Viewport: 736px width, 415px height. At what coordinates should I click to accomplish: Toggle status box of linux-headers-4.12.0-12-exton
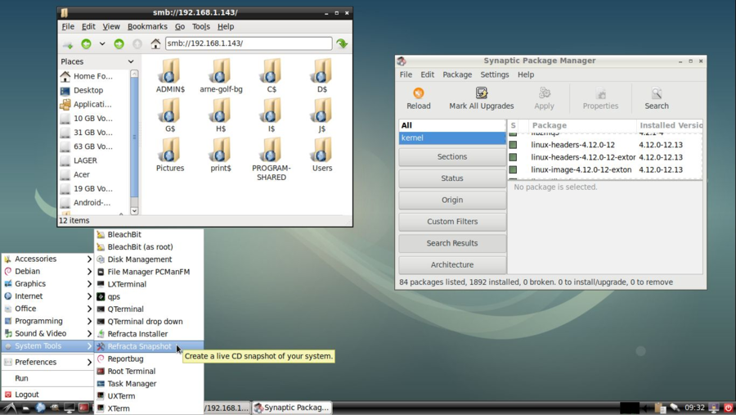(513, 157)
